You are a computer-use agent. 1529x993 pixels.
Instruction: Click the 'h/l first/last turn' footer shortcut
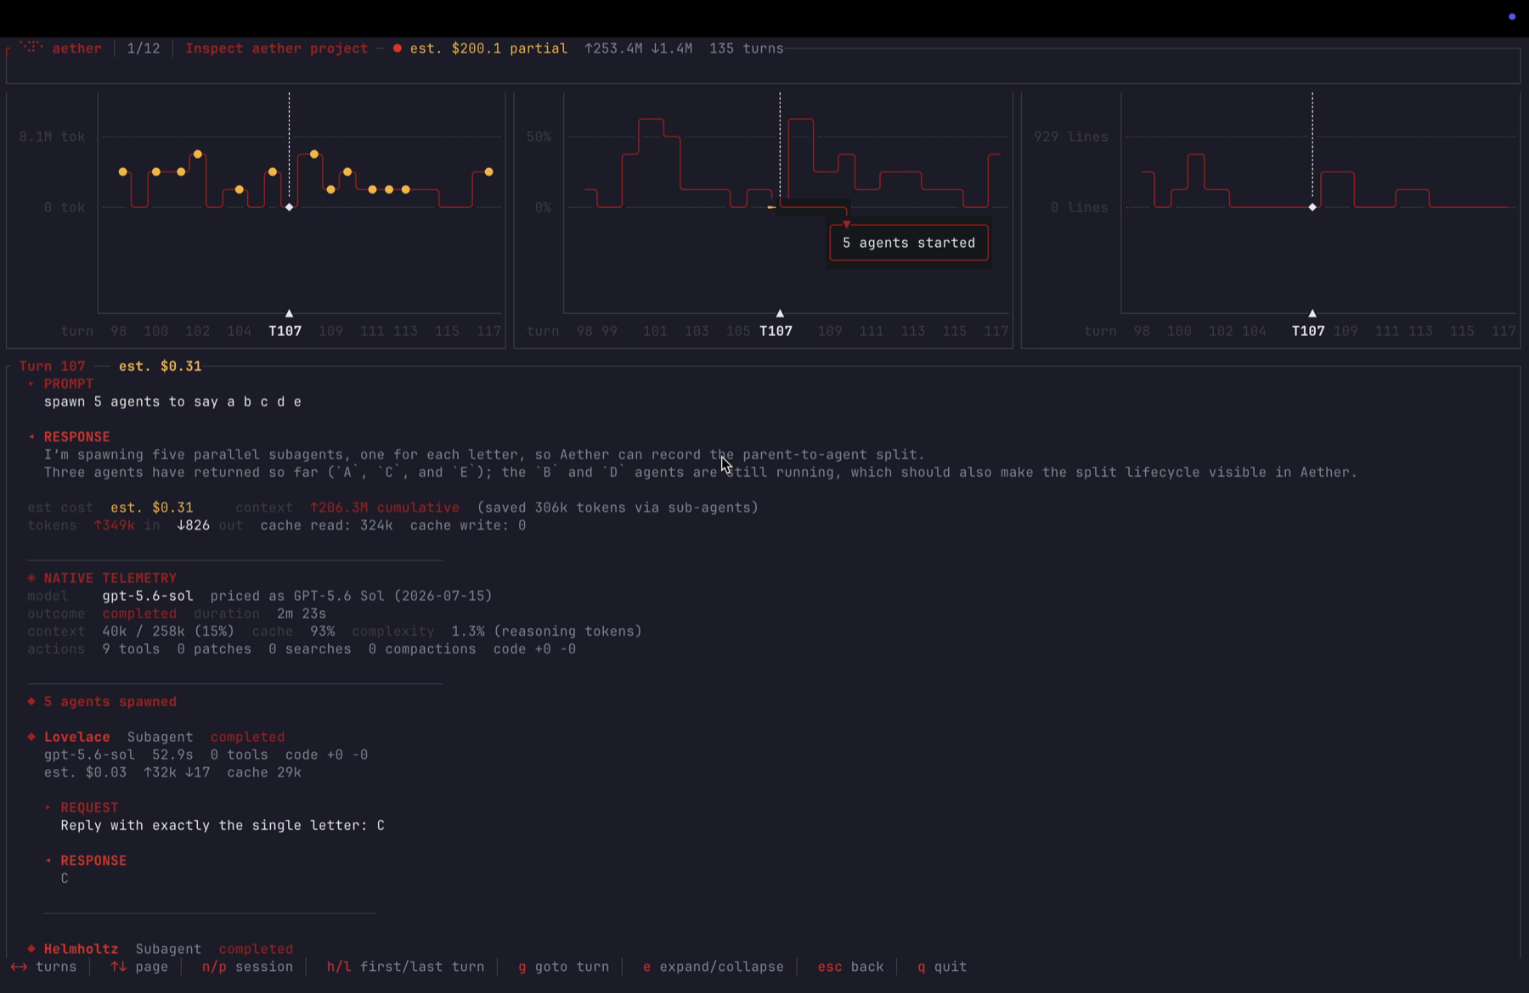(x=405, y=967)
